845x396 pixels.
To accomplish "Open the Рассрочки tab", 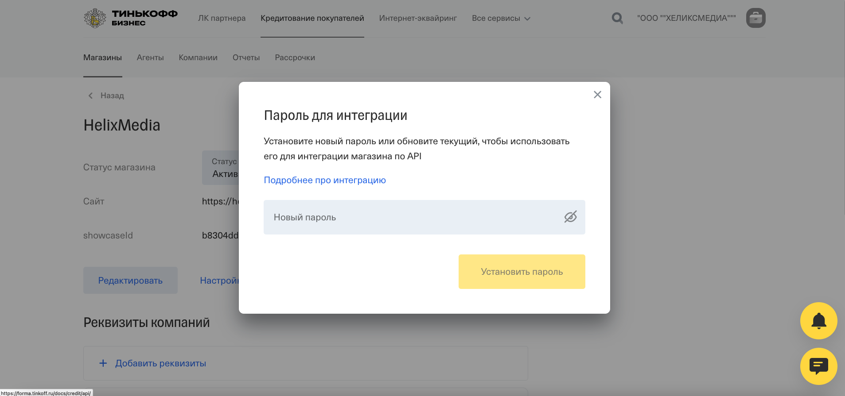I will 295,58.
